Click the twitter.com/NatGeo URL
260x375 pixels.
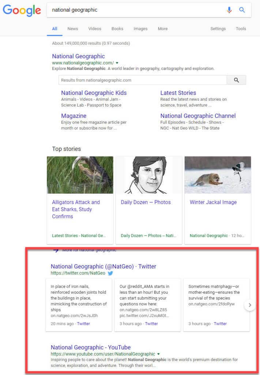(x=78, y=273)
